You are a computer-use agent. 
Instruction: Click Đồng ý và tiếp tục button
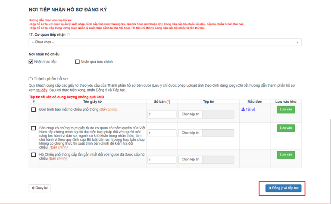[283, 188]
